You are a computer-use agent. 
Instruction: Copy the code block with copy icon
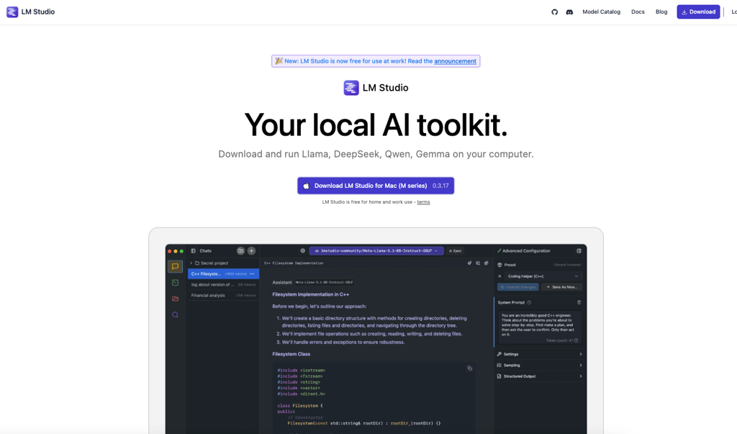[469, 369]
